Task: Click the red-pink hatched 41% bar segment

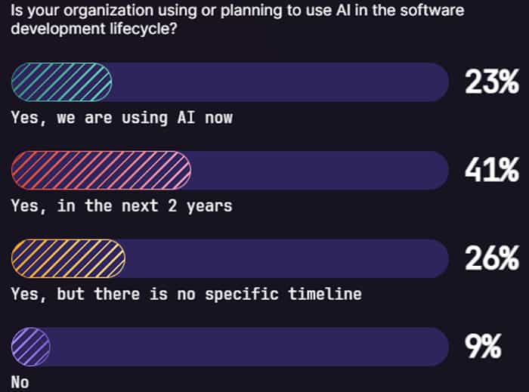Action: (x=101, y=170)
